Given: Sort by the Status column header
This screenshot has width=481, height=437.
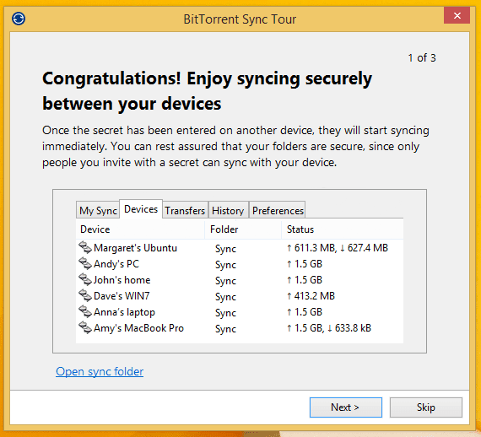Looking at the screenshot, I should coord(342,229).
